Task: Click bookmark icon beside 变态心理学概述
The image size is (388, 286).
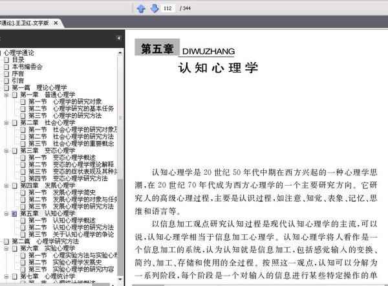Action: tap(23, 158)
